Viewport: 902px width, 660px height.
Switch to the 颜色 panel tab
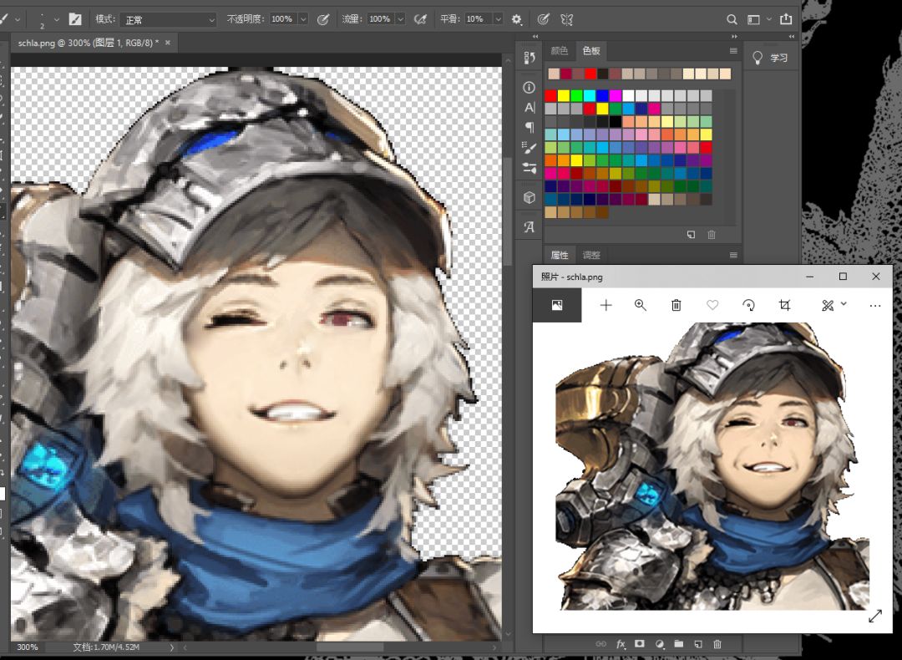coord(559,51)
